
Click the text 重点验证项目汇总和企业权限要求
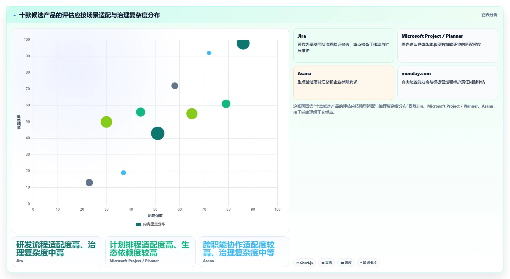pos(327,82)
